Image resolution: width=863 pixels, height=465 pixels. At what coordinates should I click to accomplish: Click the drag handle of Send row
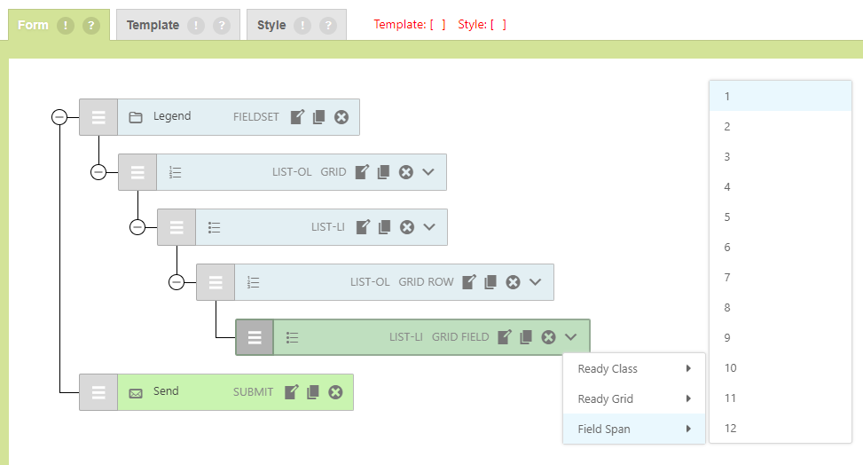tap(98, 392)
